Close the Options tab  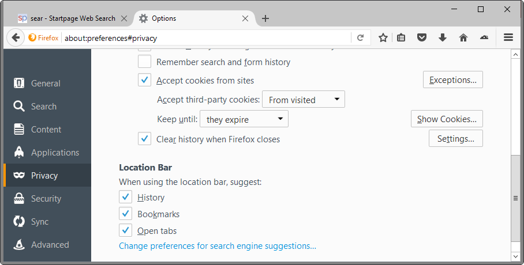tap(245, 18)
